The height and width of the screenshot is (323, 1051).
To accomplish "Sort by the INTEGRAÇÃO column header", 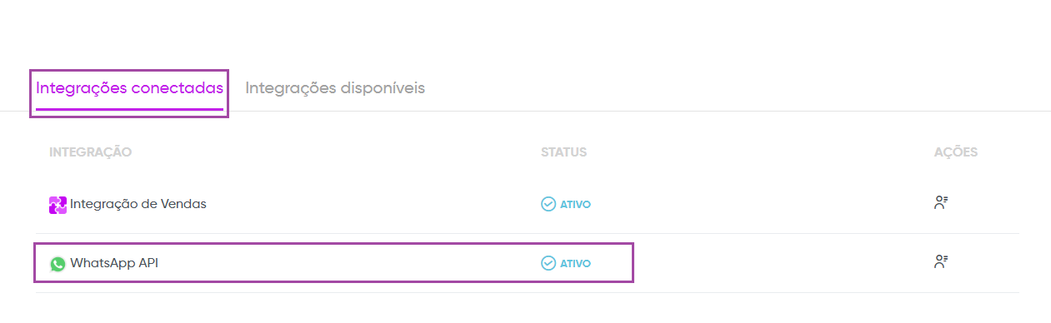I will click(x=91, y=152).
